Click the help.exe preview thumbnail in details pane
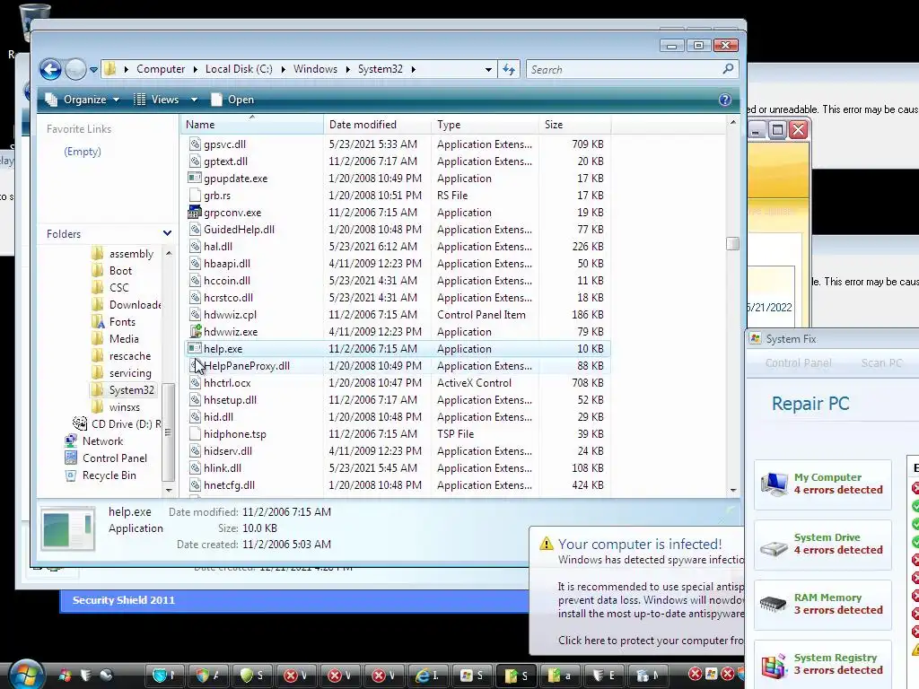This screenshot has width=919, height=689. 68,528
